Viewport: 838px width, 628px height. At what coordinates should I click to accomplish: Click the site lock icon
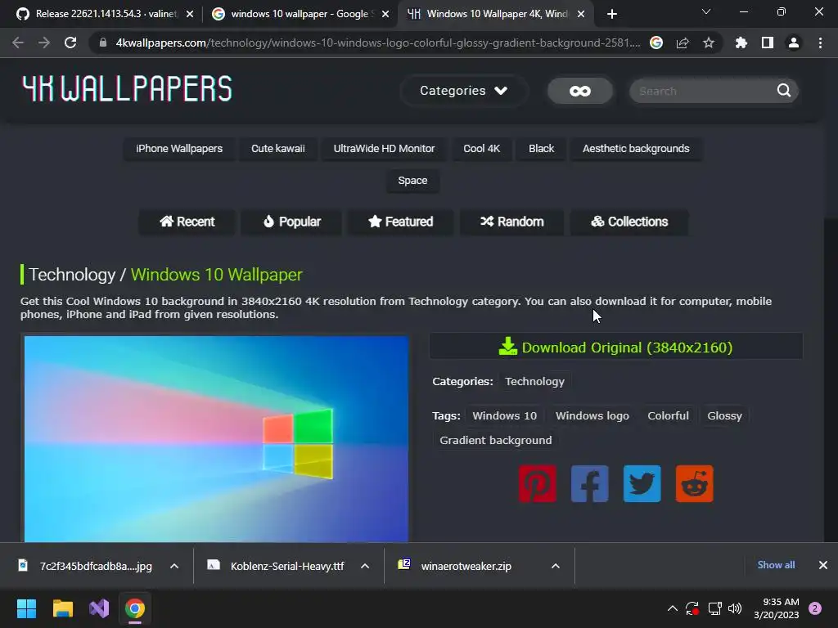tap(103, 43)
